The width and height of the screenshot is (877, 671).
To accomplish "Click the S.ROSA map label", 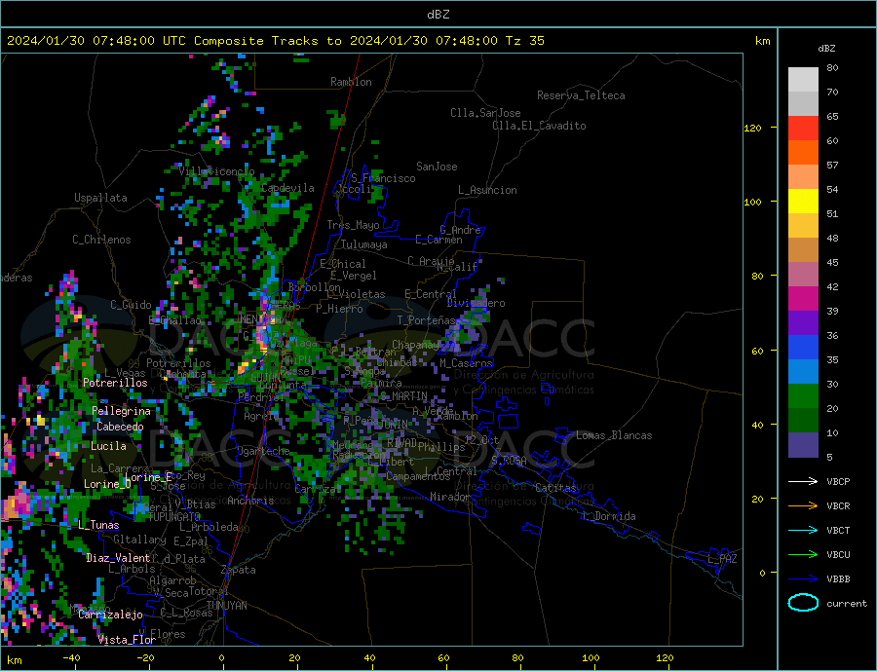I will [x=509, y=461].
